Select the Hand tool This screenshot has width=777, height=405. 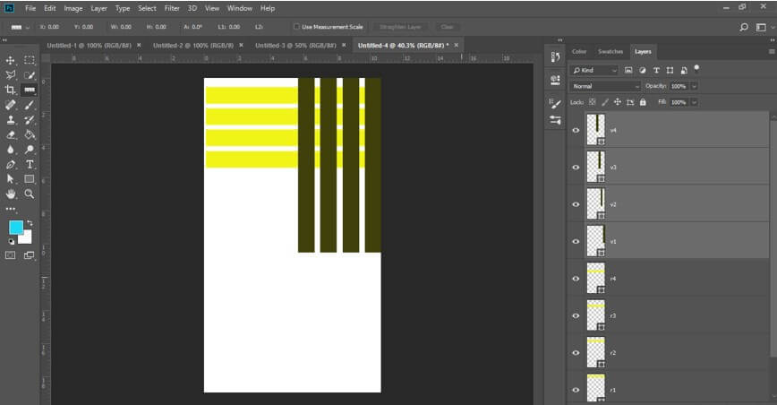11,194
